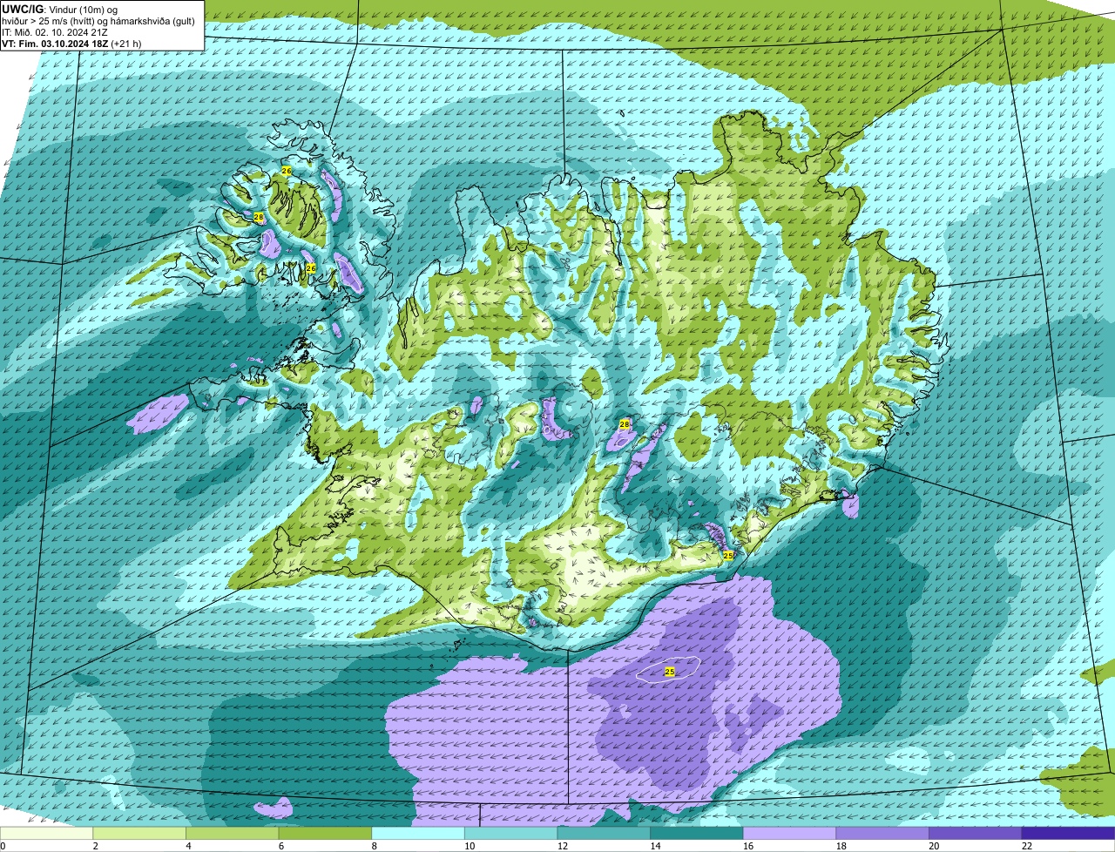
Task: Click the darkest purple above-22 legend swatch
Action: [1068, 833]
